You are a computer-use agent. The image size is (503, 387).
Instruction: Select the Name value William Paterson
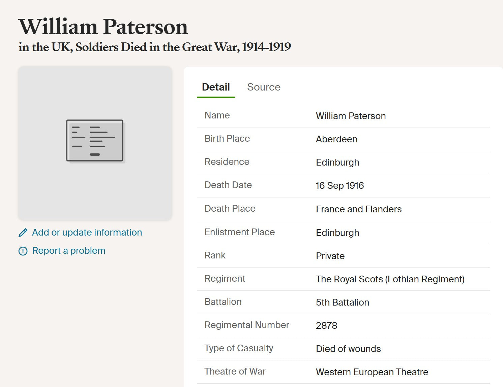(x=351, y=116)
